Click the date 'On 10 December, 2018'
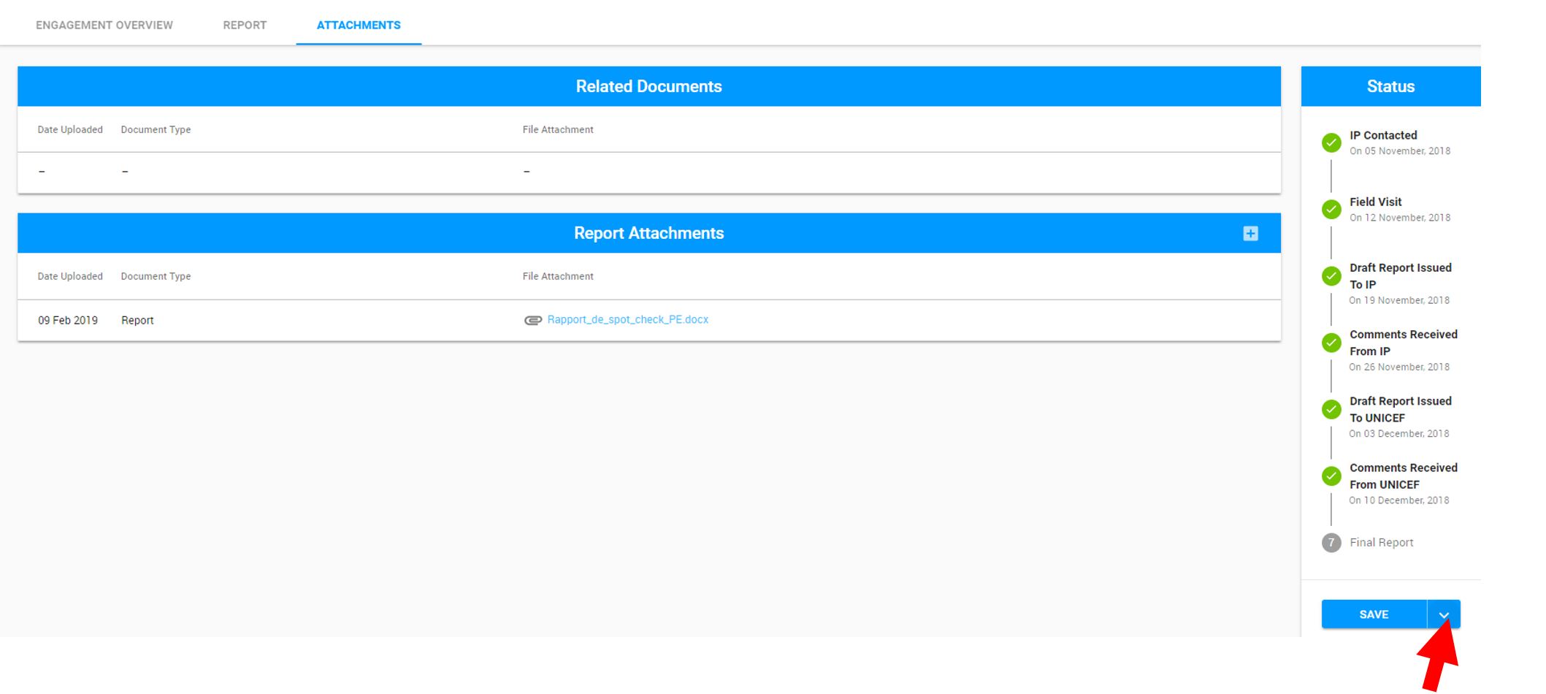1546x694 pixels. pos(1399,500)
